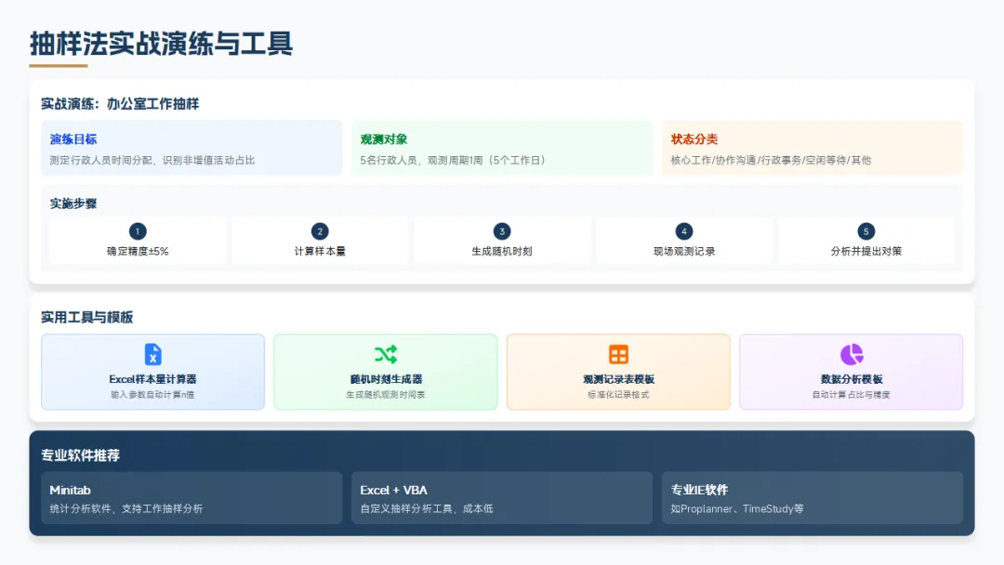Click the Excel file icon in the calculator card
The width and height of the screenshot is (1004, 565).
(x=153, y=354)
